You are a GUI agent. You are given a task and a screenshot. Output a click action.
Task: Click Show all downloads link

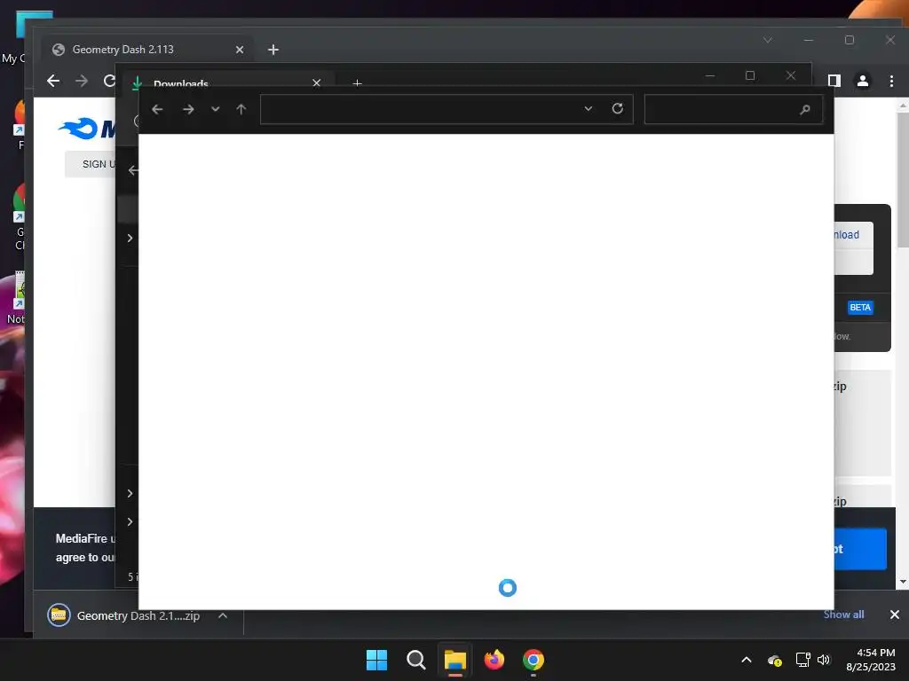click(843, 614)
